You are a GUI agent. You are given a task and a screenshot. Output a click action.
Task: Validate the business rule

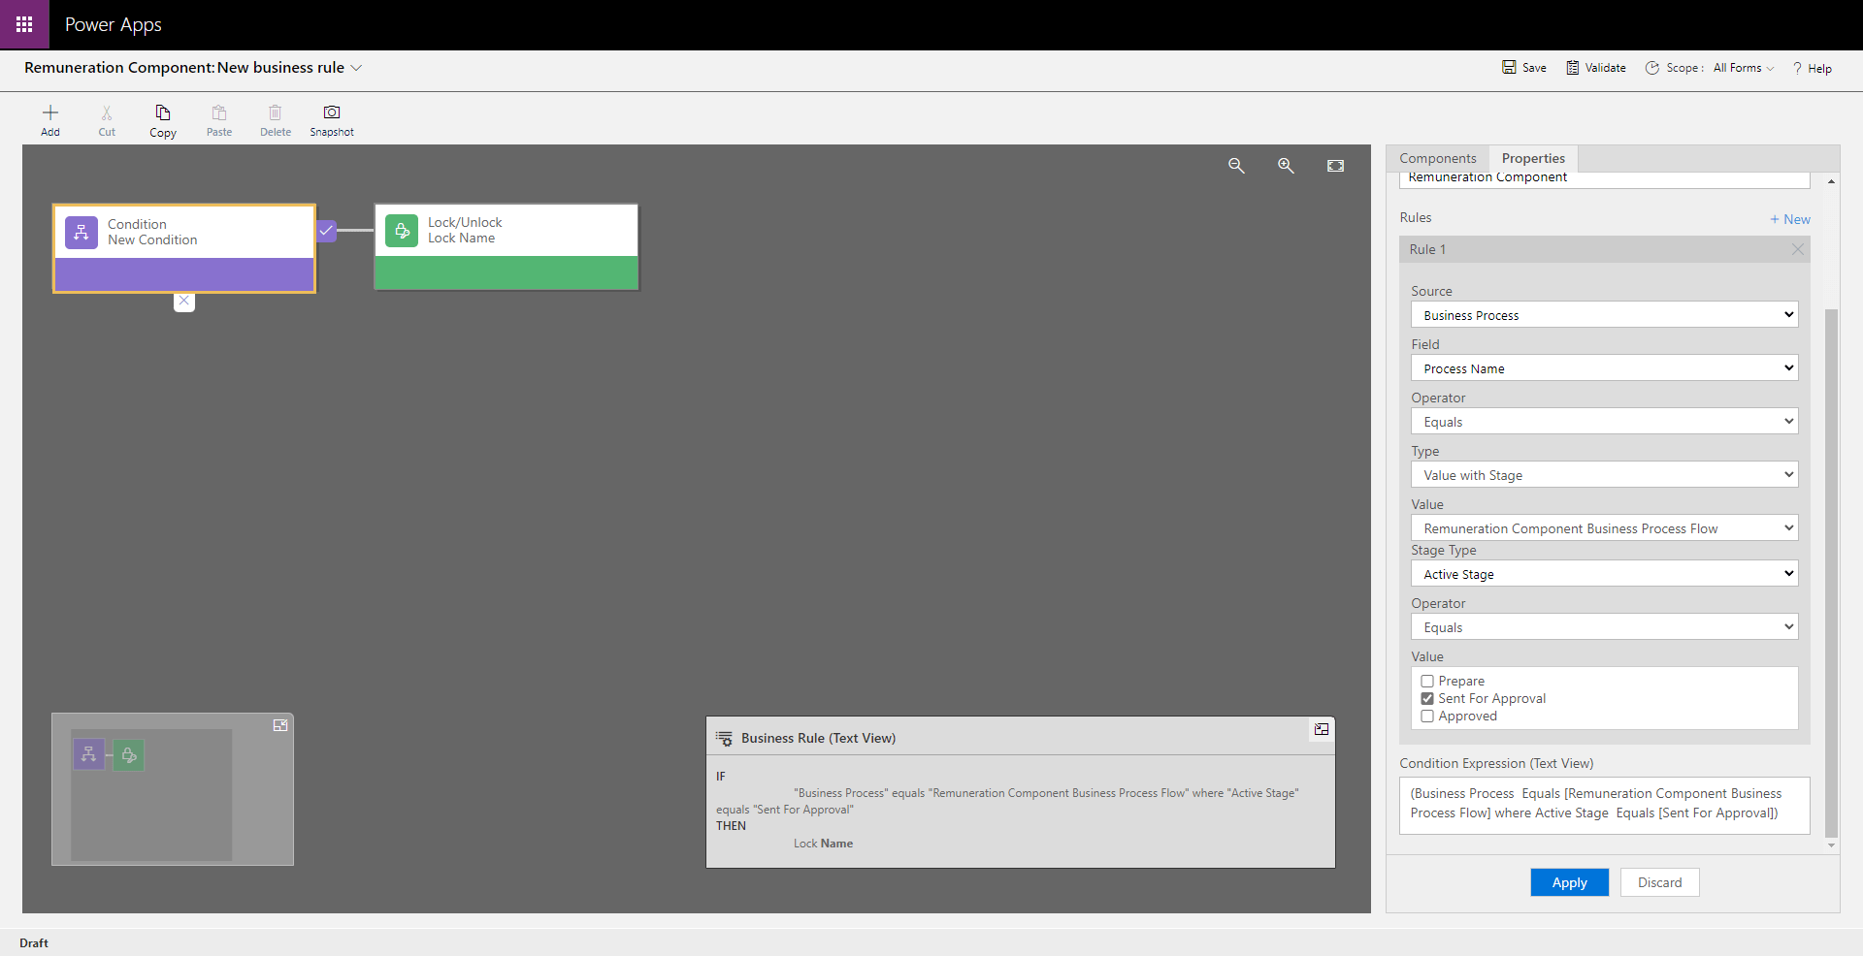1596,68
